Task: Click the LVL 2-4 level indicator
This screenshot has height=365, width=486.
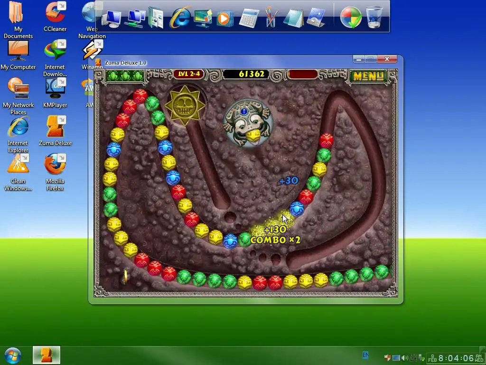Action: [x=189, y=74]
